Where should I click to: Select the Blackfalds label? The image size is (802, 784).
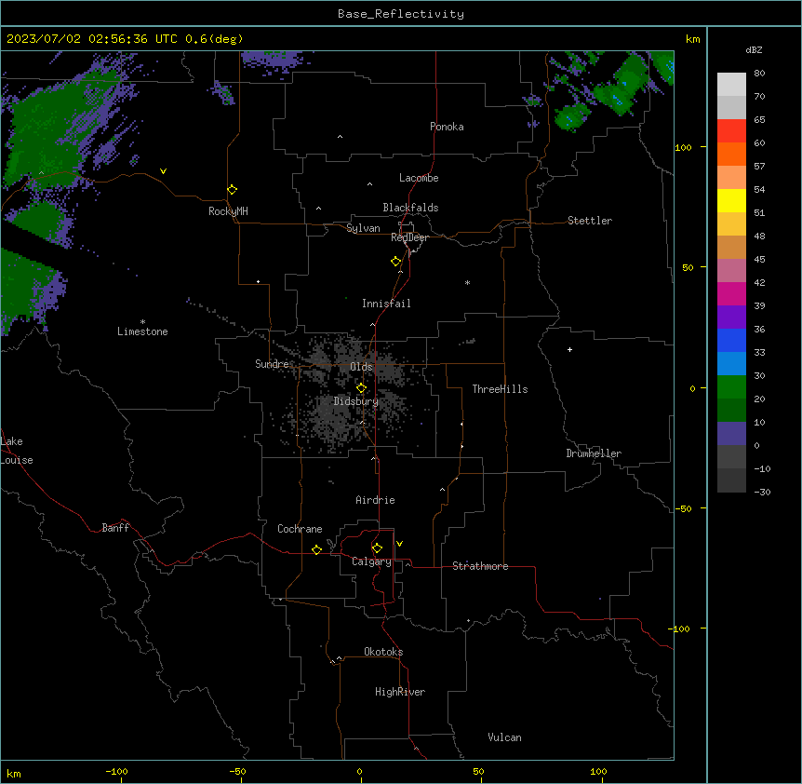pyautogui.click(x=410, y=208)
